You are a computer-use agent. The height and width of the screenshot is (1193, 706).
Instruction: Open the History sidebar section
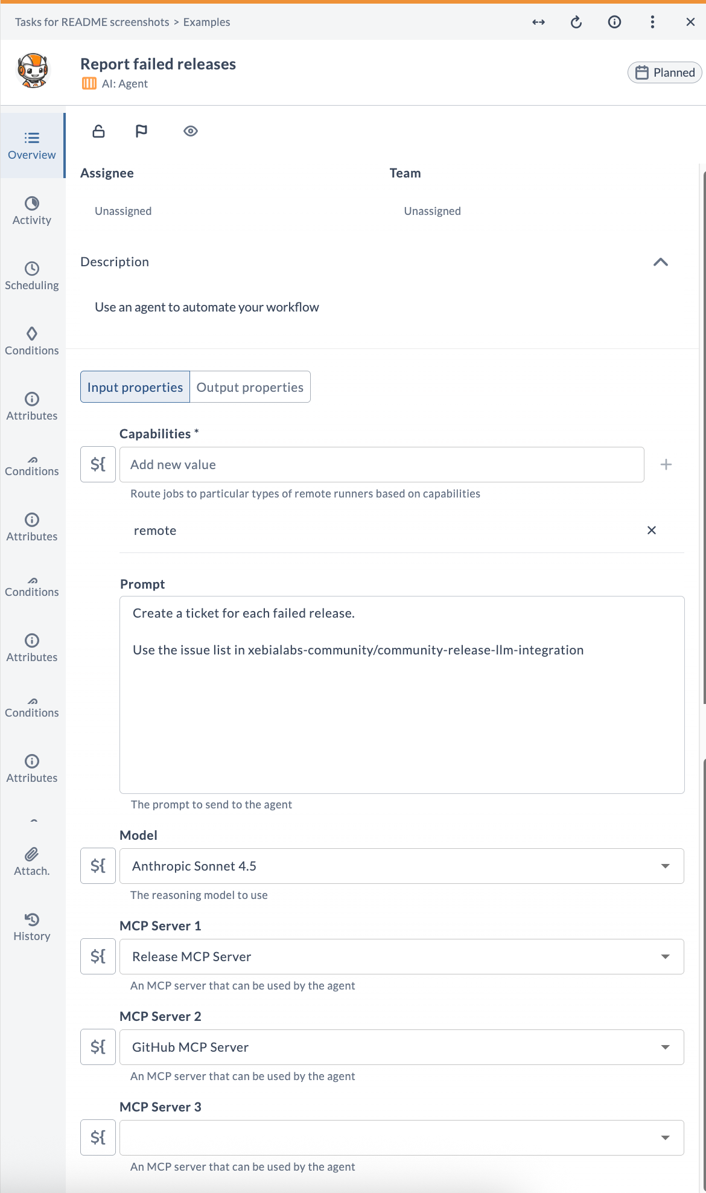(x=32, y=927)
